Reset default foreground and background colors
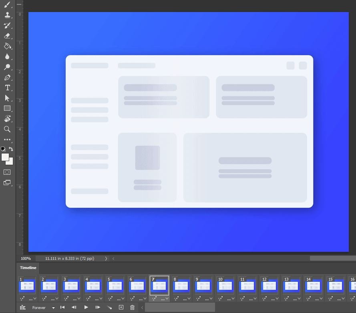 pyautogui.click(x=3, y=149)
